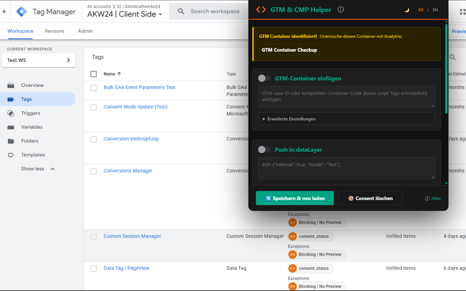Image resolution: width=466 pixels, height=291 pixels.
Task: Click consent_status trigger icon for Custom Session Manager
Action: [292, 236]
